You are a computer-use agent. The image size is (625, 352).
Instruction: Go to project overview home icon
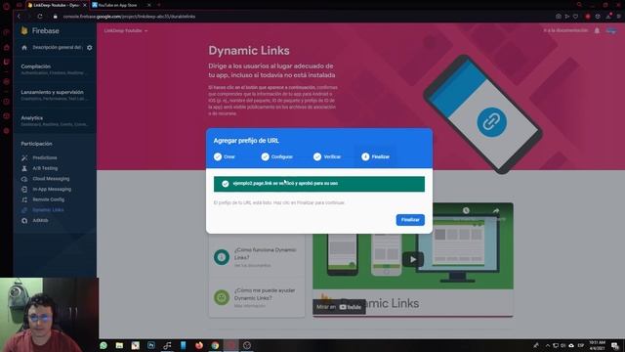click(x=24, y=48)
